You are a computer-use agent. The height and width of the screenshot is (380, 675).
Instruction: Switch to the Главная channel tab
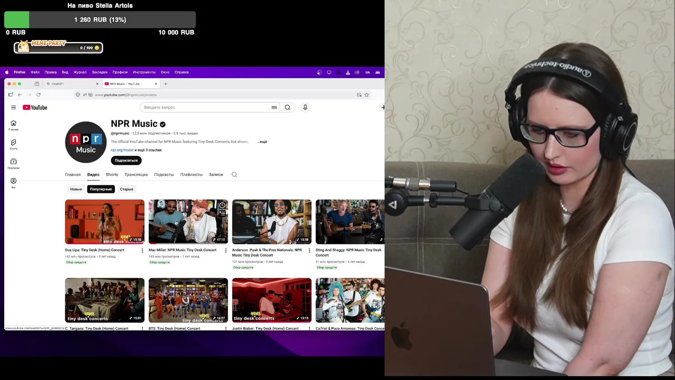pyautogui.click(x=73, y=175)
